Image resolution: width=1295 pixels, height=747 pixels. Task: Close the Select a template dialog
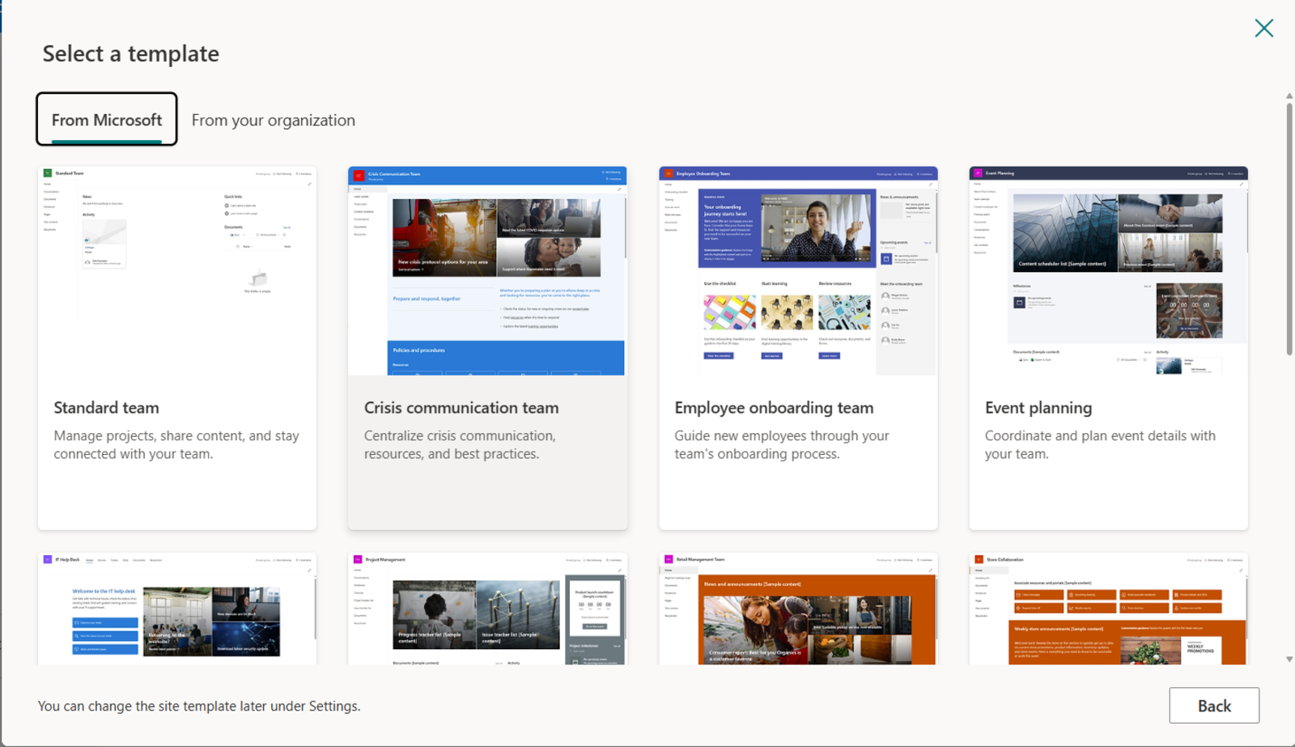coord(1263,28)
